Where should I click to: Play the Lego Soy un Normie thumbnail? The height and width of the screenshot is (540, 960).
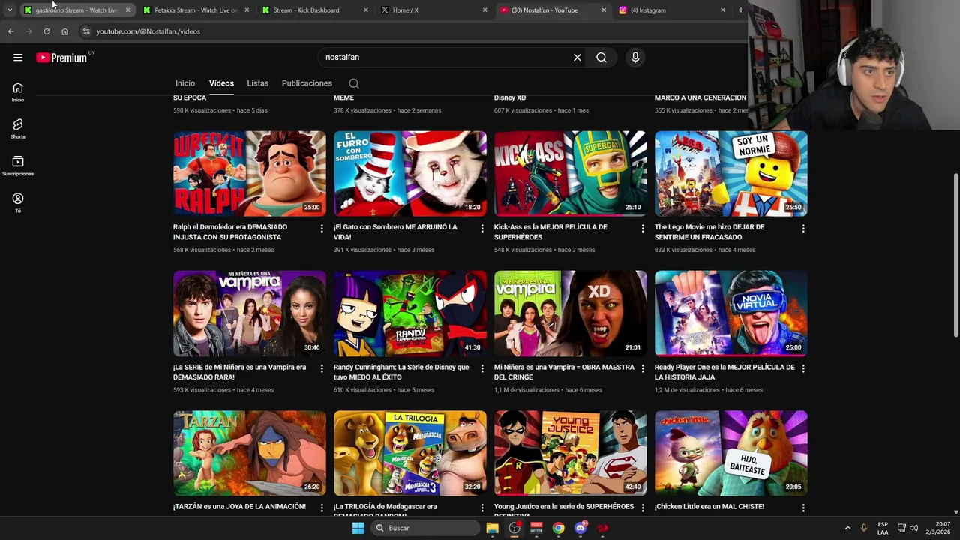pos(731,174)
